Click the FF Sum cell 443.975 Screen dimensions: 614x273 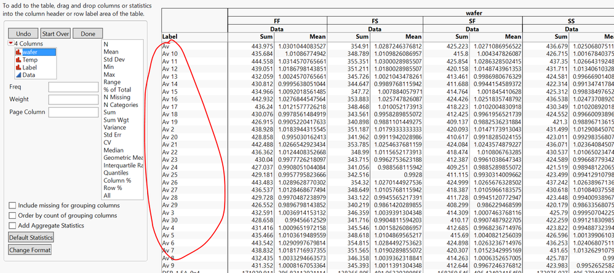pyautogui.click(x=261, y=46)
